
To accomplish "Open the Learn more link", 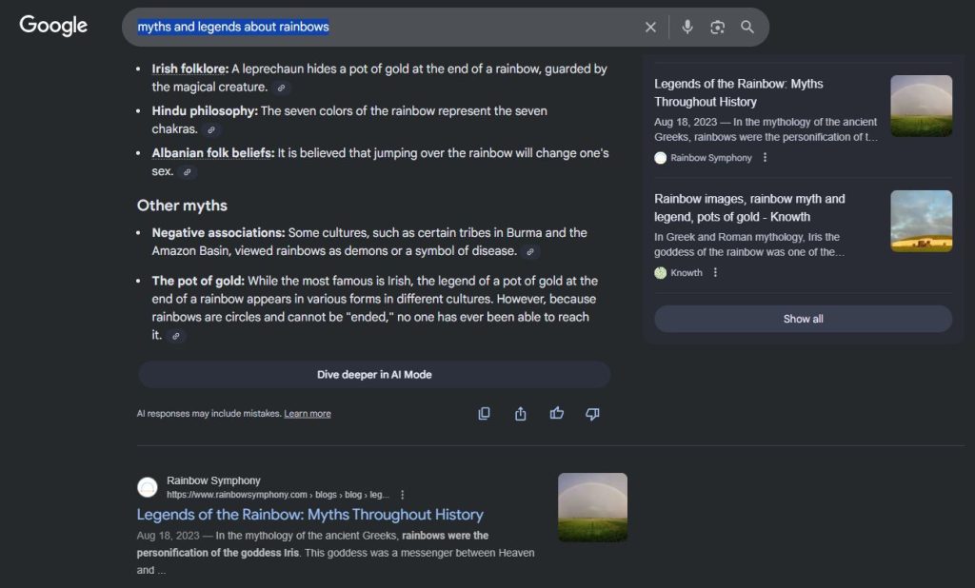I will click(x=308, y=414).
